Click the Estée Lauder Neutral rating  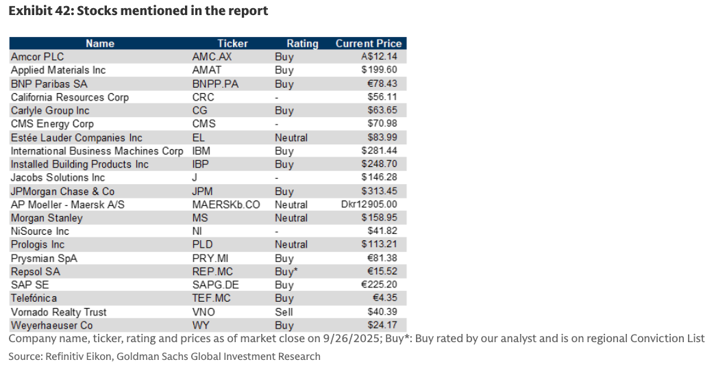(291, 138)
